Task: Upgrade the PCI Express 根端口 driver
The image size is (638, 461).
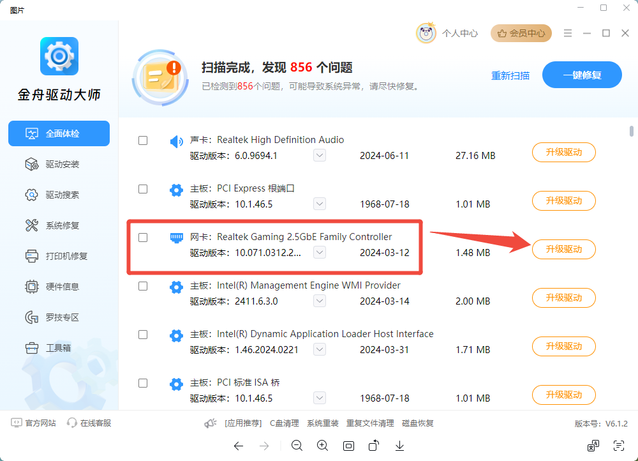Action: 564,200
